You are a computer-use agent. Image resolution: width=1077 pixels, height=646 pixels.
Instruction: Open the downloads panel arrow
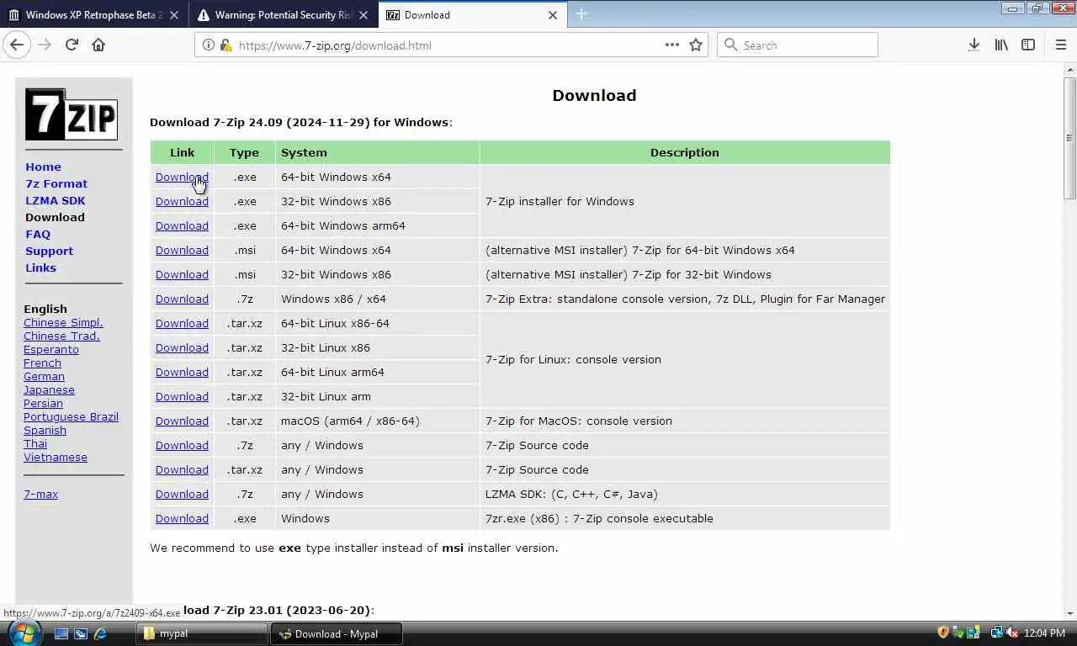974,45
